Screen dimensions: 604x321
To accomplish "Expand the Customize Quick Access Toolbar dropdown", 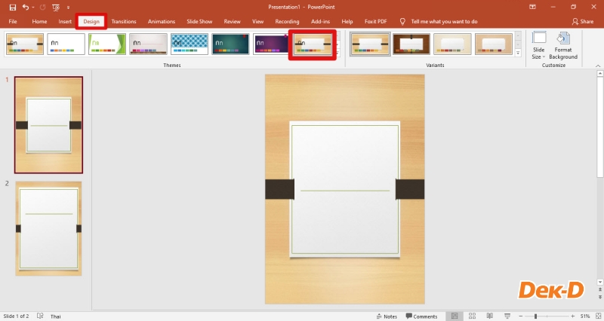I will (x=68, y=7).
